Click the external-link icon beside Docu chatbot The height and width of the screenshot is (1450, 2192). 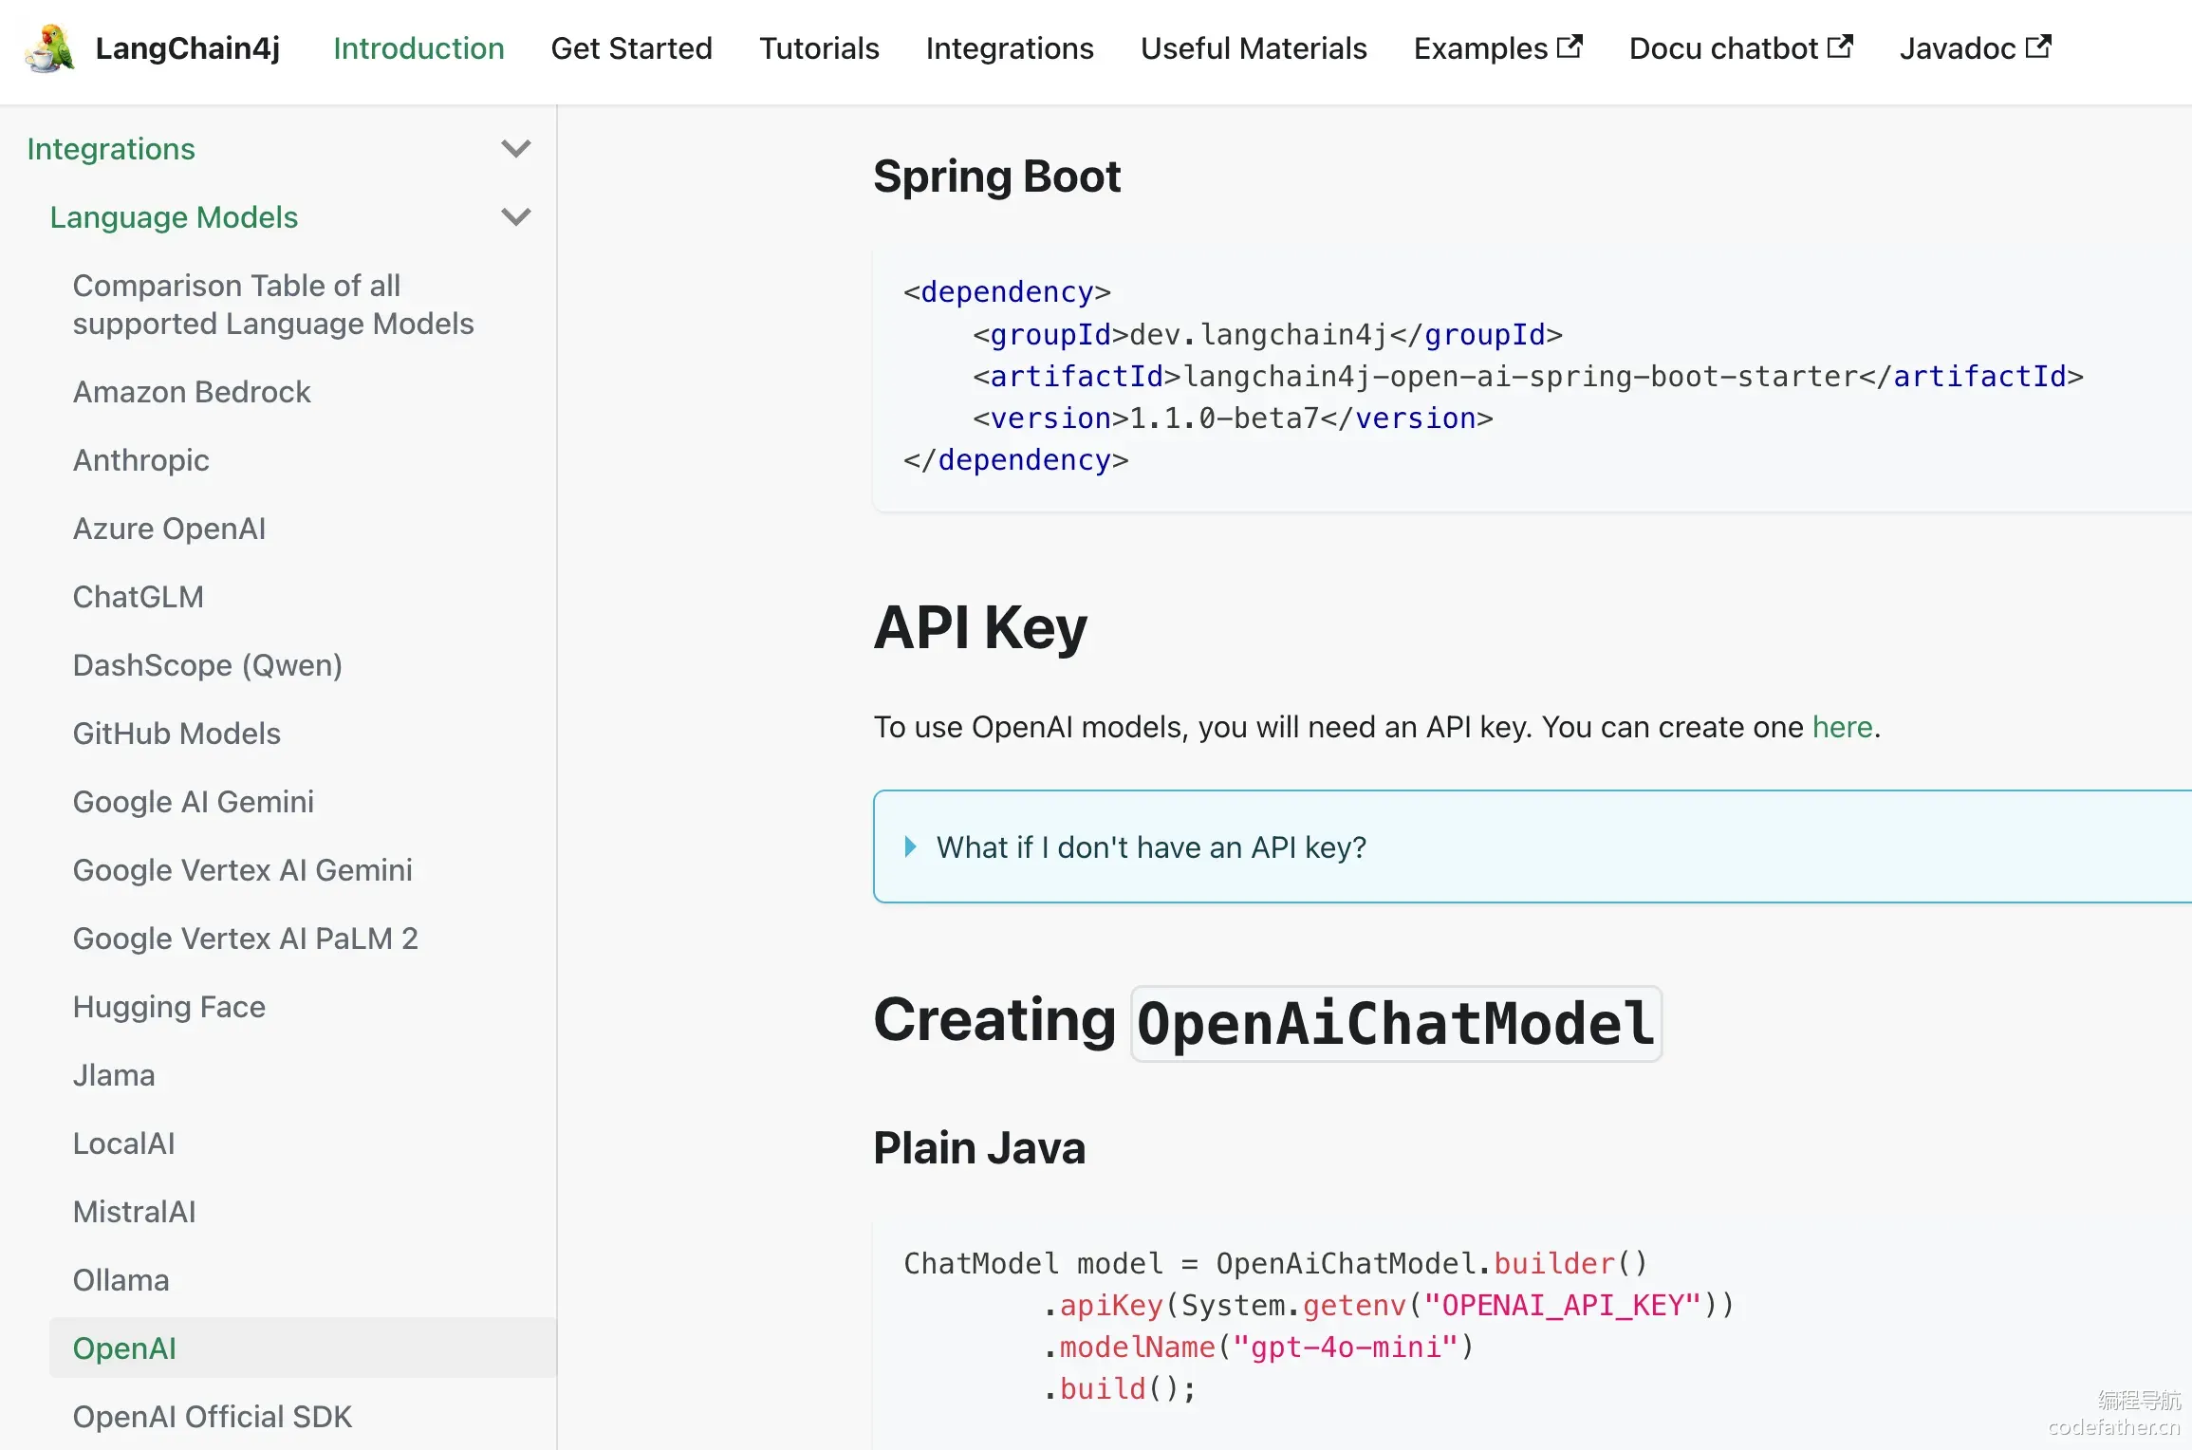click(1841, 46)
